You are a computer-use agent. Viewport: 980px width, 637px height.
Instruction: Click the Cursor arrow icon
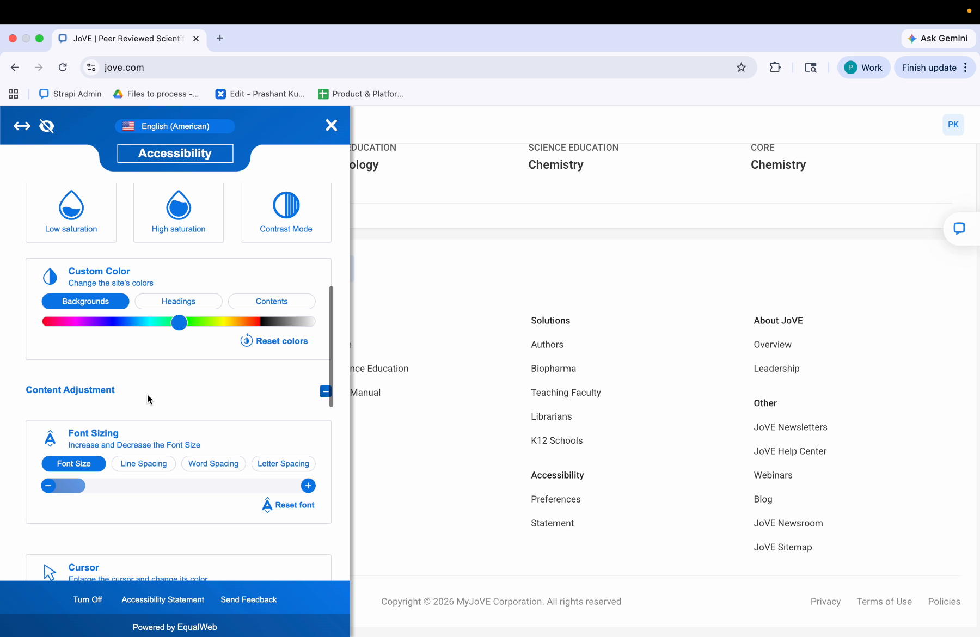tap(50, 572)
